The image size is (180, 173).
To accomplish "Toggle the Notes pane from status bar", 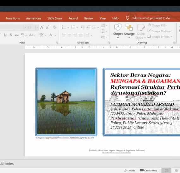I will [x=130, y=170].
